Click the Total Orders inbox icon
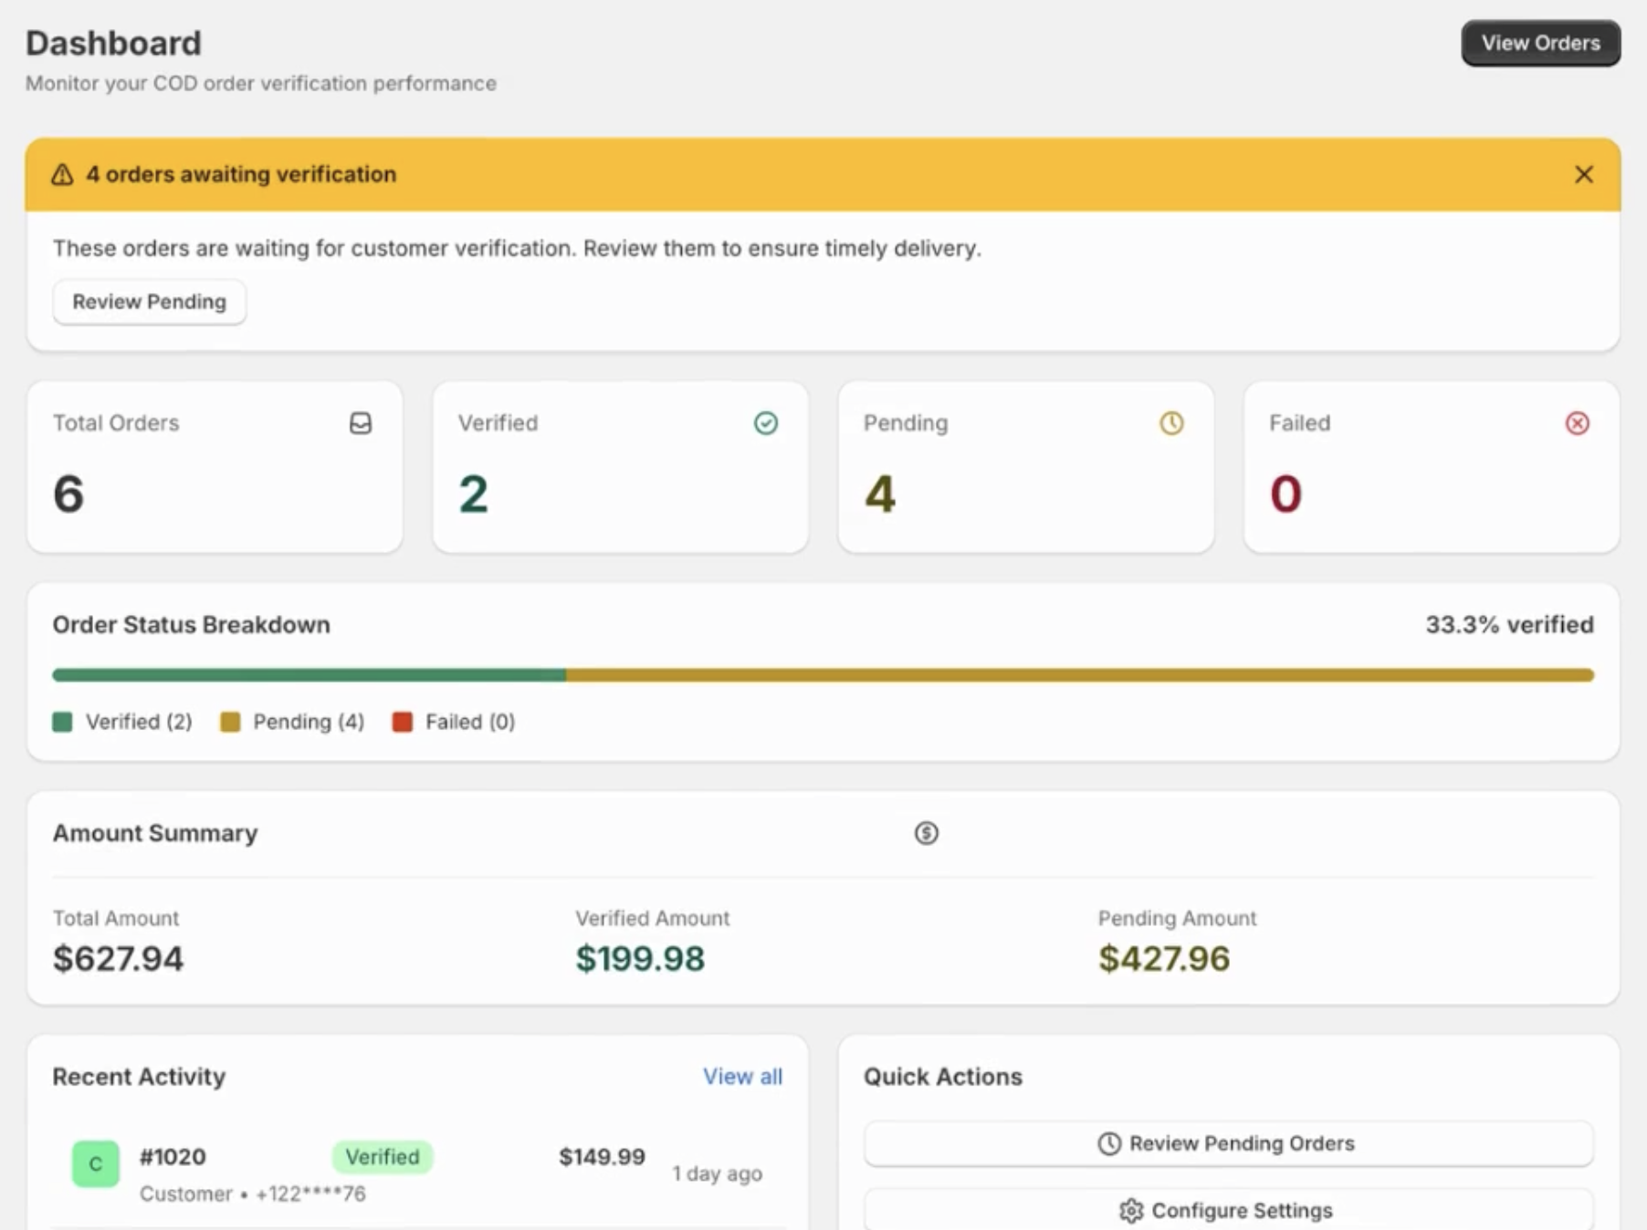Image resolution: width=1647 pixels, height=1230 pixels. [361, 423]
